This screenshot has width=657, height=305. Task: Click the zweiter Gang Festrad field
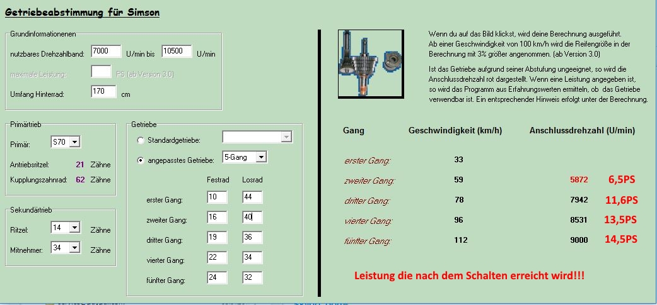[x=216, y=218]
